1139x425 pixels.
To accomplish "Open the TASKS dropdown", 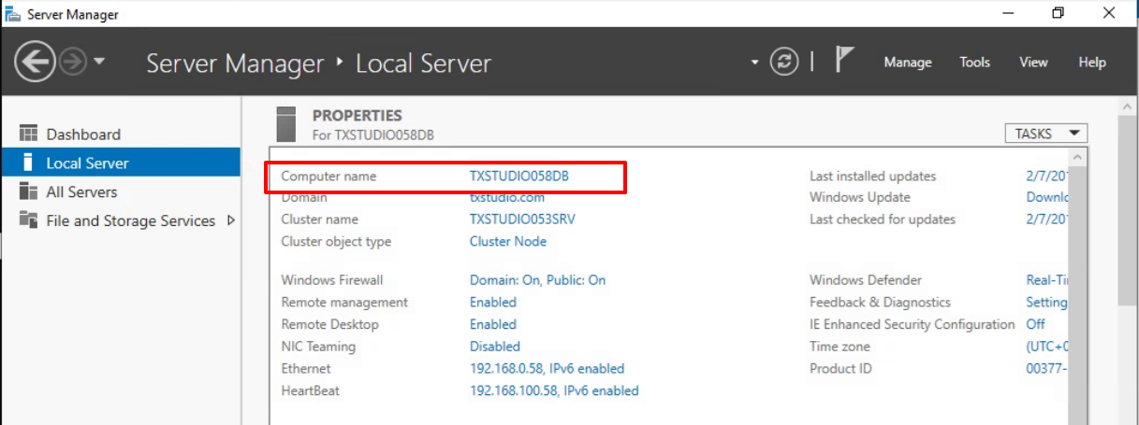I will click(x=1045, y=134).
